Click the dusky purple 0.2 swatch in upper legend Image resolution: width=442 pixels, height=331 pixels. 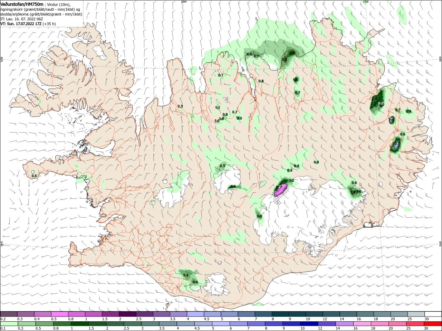click(x=9, y=314)
